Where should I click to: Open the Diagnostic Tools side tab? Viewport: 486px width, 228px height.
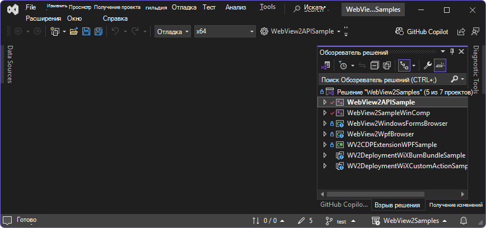(476, 70)
